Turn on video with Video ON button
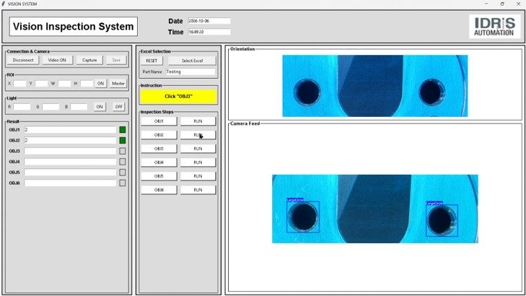Screen dimensions: 526x296 coord(57,60)
